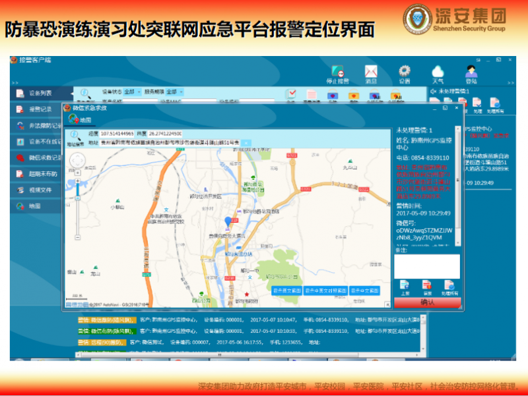The image size is (528, 396).
Task: Open the 消息 messages envelope icon
Action: tap(371, 72)
